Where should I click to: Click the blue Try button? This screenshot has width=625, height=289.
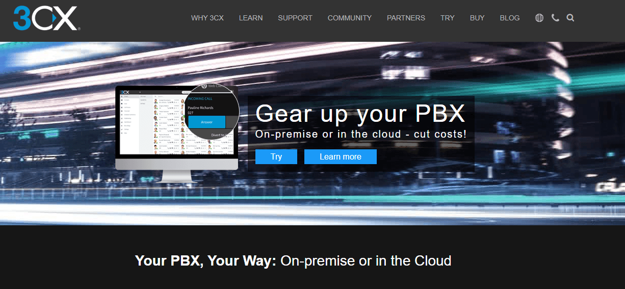point(276,157)
